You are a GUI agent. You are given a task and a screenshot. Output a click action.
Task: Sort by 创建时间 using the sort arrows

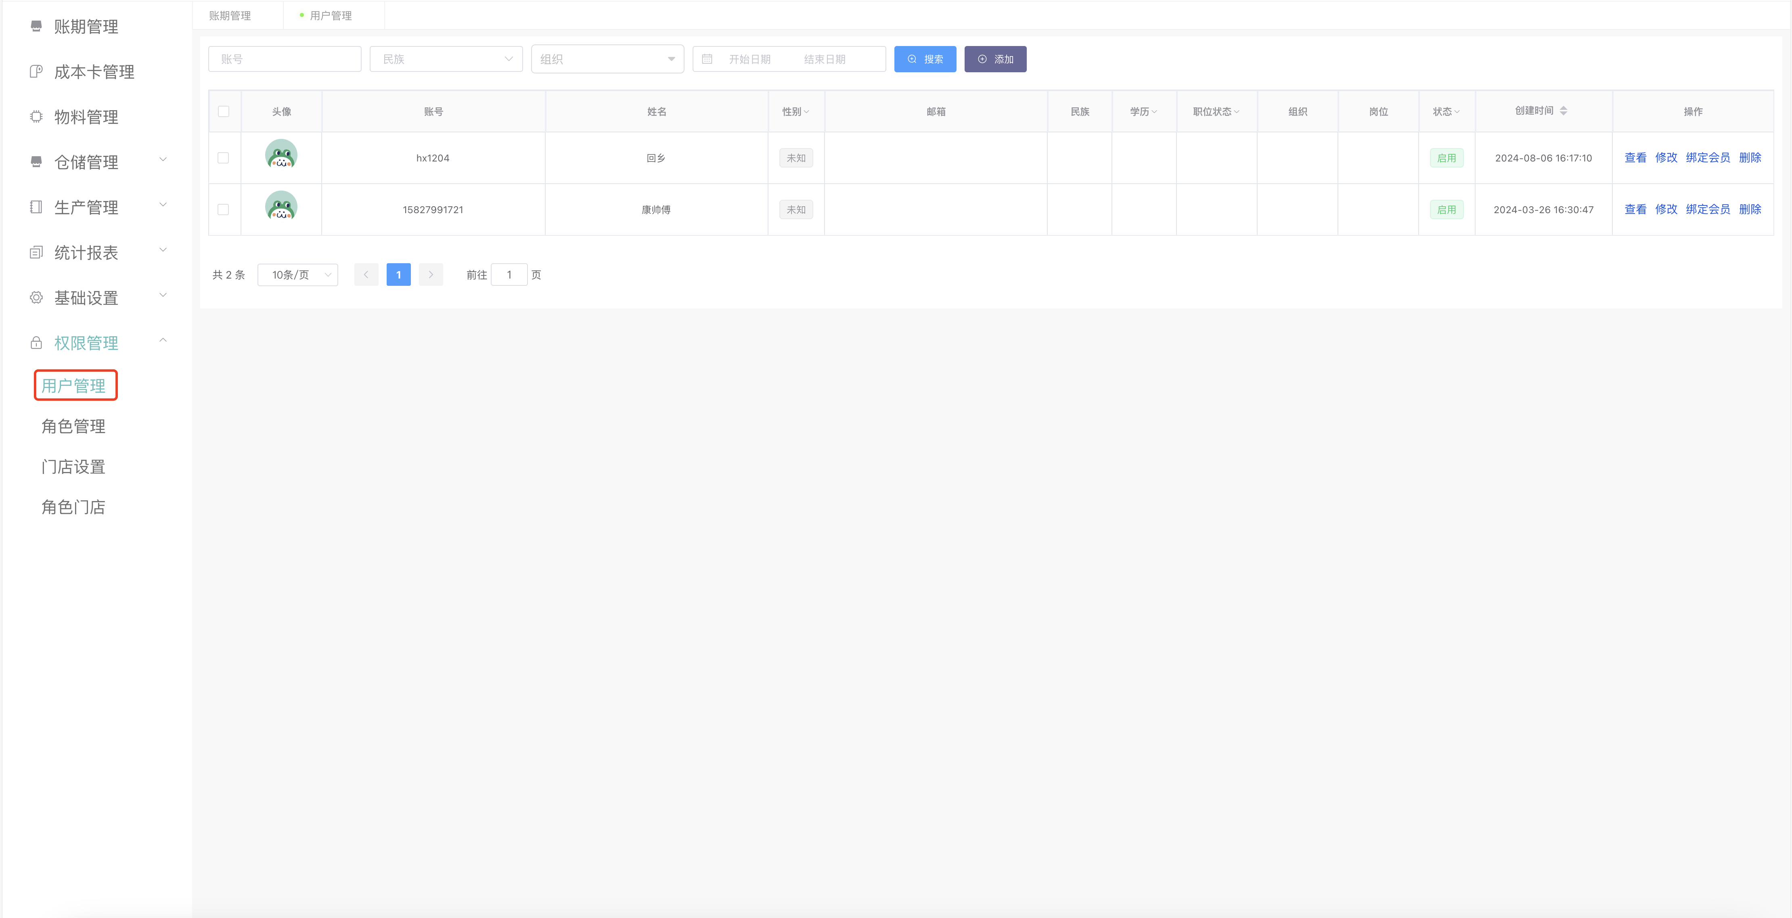coord(1563,111)
